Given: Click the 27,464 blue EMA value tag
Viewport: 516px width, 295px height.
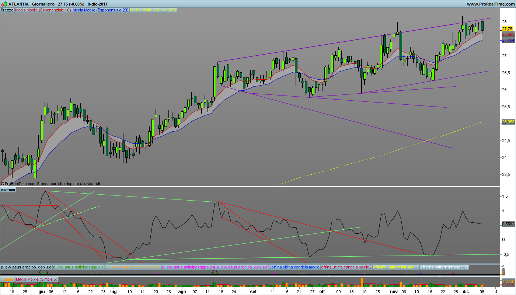Looking at the screenshot, I should 508,40.
